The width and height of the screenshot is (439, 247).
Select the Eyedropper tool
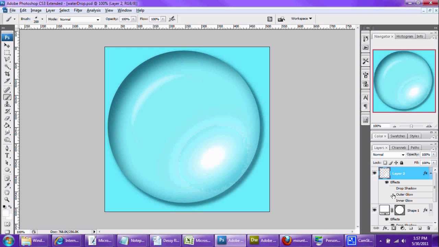click(7, 186)
